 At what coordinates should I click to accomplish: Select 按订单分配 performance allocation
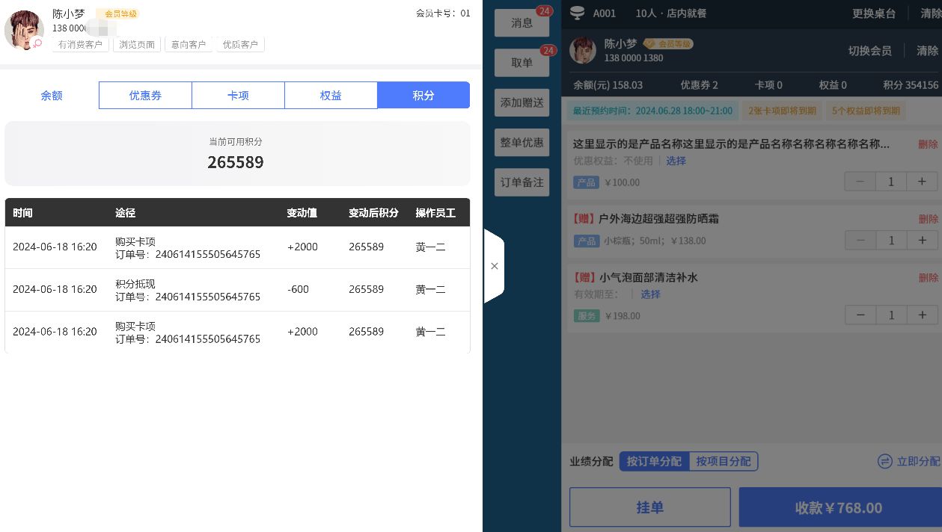654,462
